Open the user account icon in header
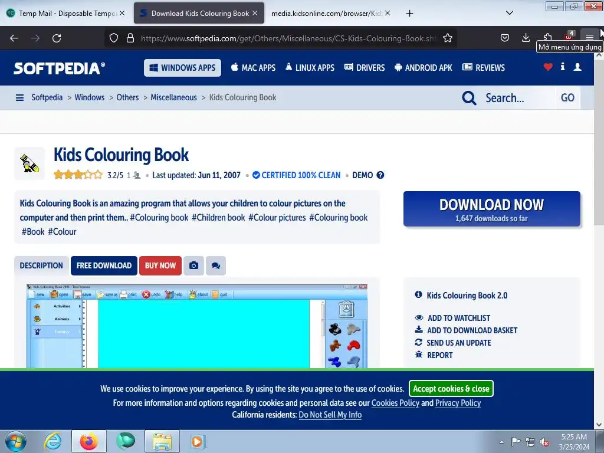The height and width of the screenshot is (453, 604). pyautogui.click(x=577, y=67)
